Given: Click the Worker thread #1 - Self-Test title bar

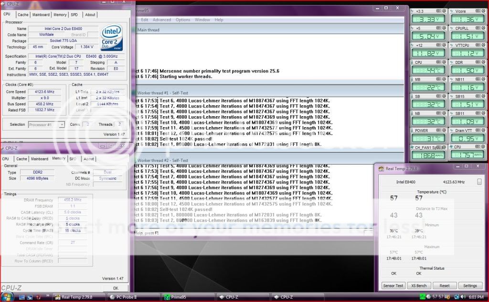Looking at the screenshot, I should [x=270, y=93].
